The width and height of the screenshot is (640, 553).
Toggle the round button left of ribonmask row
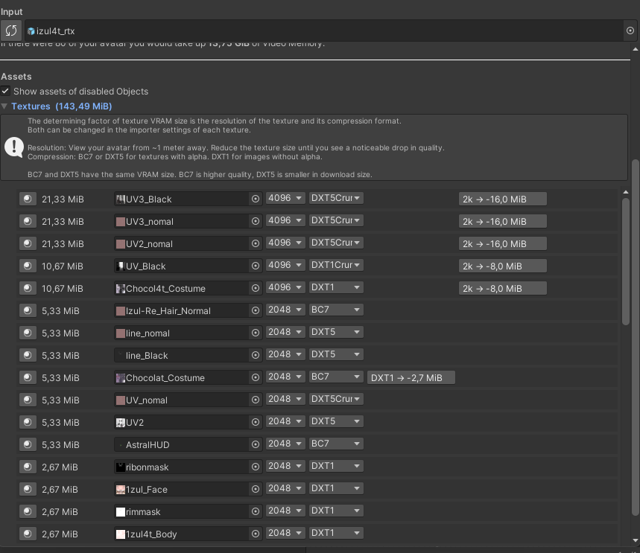click(28, 467)
